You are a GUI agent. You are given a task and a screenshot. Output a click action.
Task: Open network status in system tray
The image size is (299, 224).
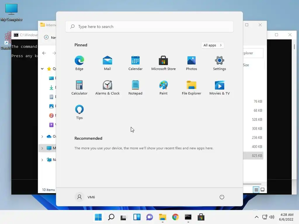[265, 217]
